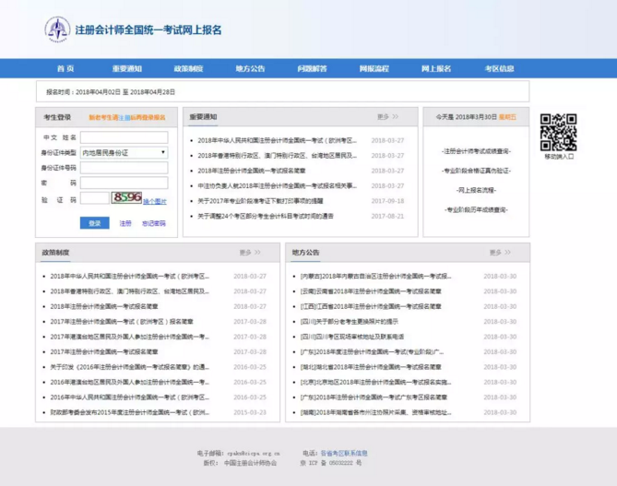The height and width of the screenshot is (486, 617).
Task: Click 换个图片 to refresh the captcha
Action: click(155, 200)
